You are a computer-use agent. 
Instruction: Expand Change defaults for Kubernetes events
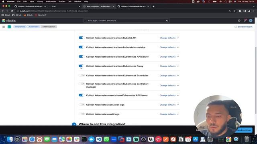click(169, 95)
